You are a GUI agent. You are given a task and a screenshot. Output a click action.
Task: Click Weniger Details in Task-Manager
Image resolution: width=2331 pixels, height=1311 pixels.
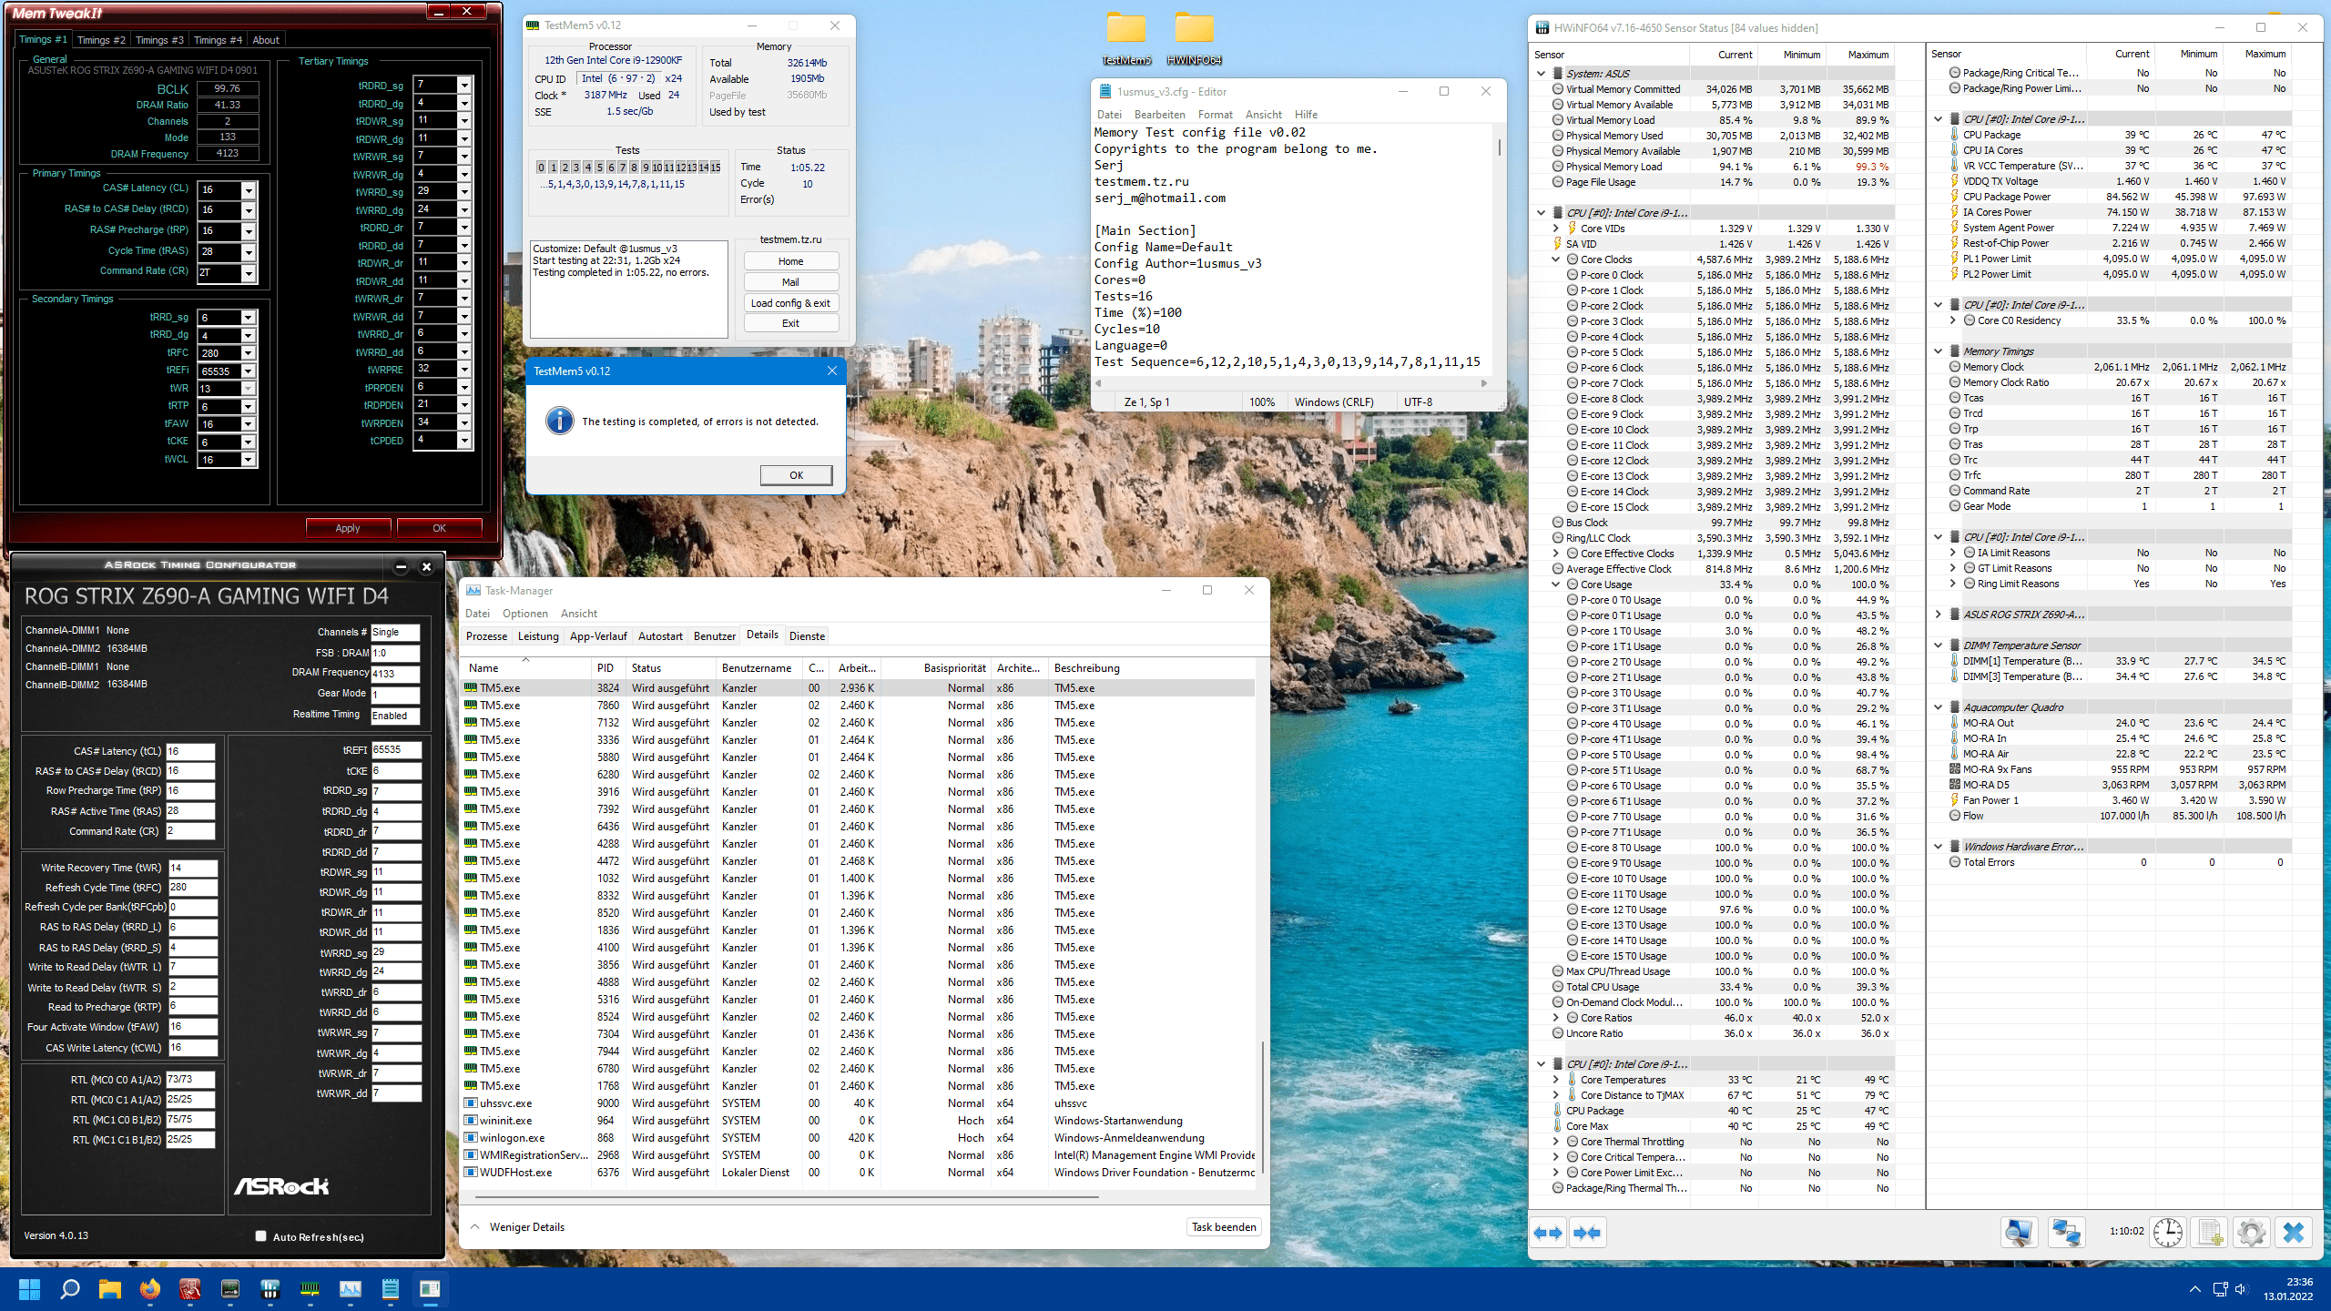517,1227
